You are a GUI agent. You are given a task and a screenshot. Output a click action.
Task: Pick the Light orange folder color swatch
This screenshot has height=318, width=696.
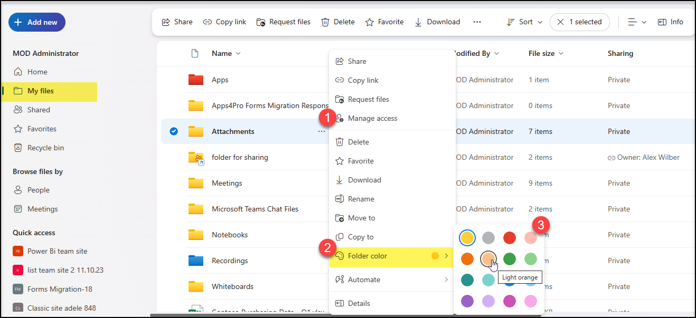point(488,258)
